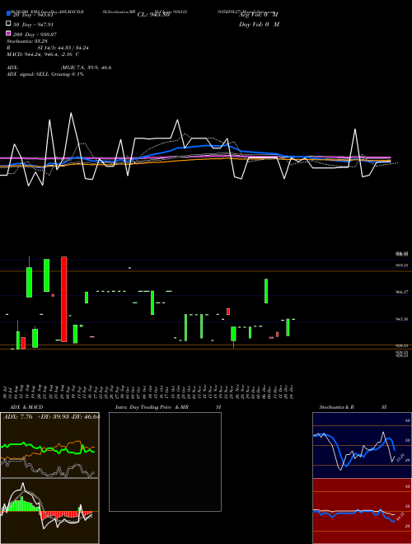412x544 pixels.
Task: Select the '200 Day - 950.07' legend text
Action: (35, 35)
